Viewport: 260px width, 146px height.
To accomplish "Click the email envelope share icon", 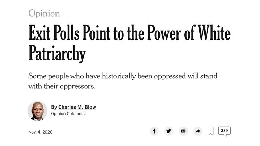I will [183, 131].
